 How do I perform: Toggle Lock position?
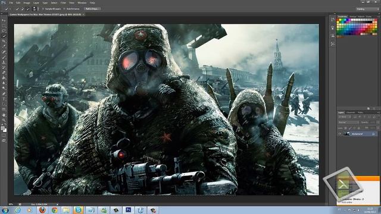click(x=355, y=128)
